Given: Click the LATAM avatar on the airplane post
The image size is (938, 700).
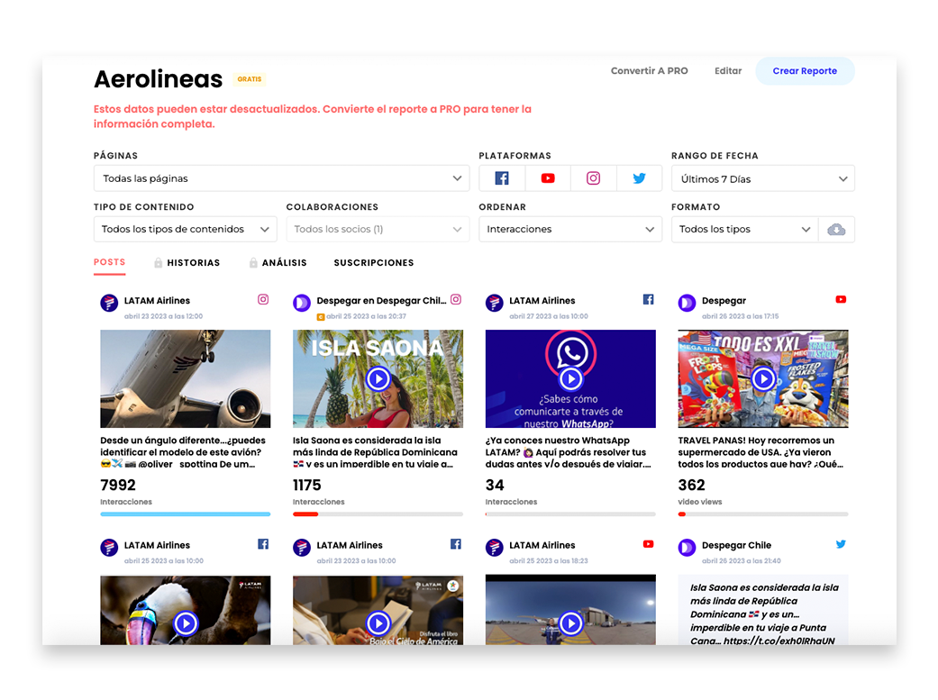Looking at the screenshot, I should [109, 303].
